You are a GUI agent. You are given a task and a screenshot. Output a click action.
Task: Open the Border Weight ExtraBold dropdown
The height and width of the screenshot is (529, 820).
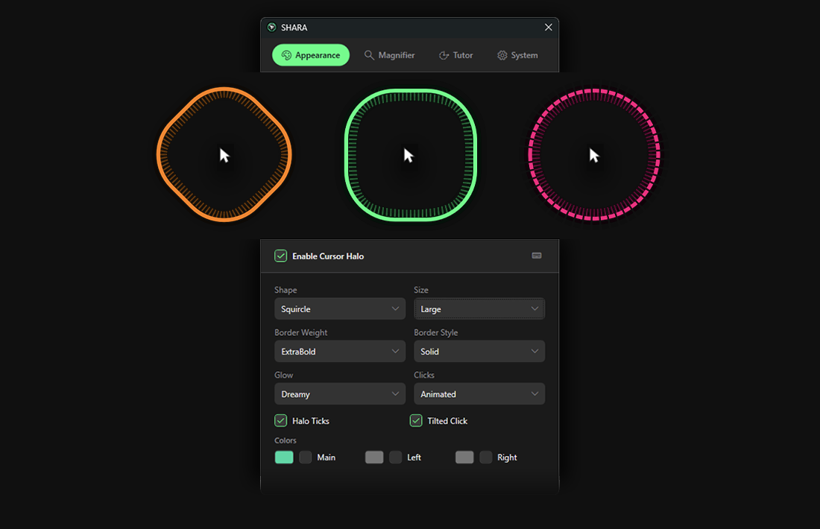coord(340,352)
